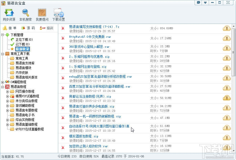This screenshot has width=236, height=160.
Task: Open the 加密防止别人修改软件.rar link
Action: (x=88, y=146)
